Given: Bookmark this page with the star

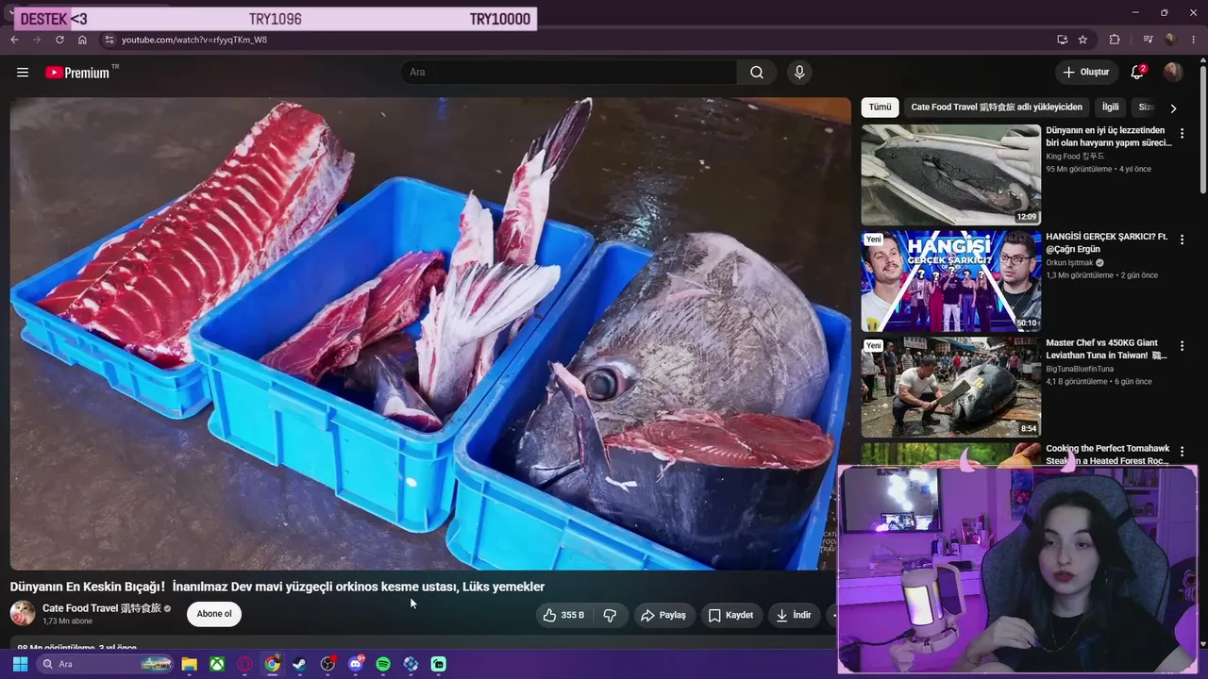Looking at the screenshot, I should 1082,40.
